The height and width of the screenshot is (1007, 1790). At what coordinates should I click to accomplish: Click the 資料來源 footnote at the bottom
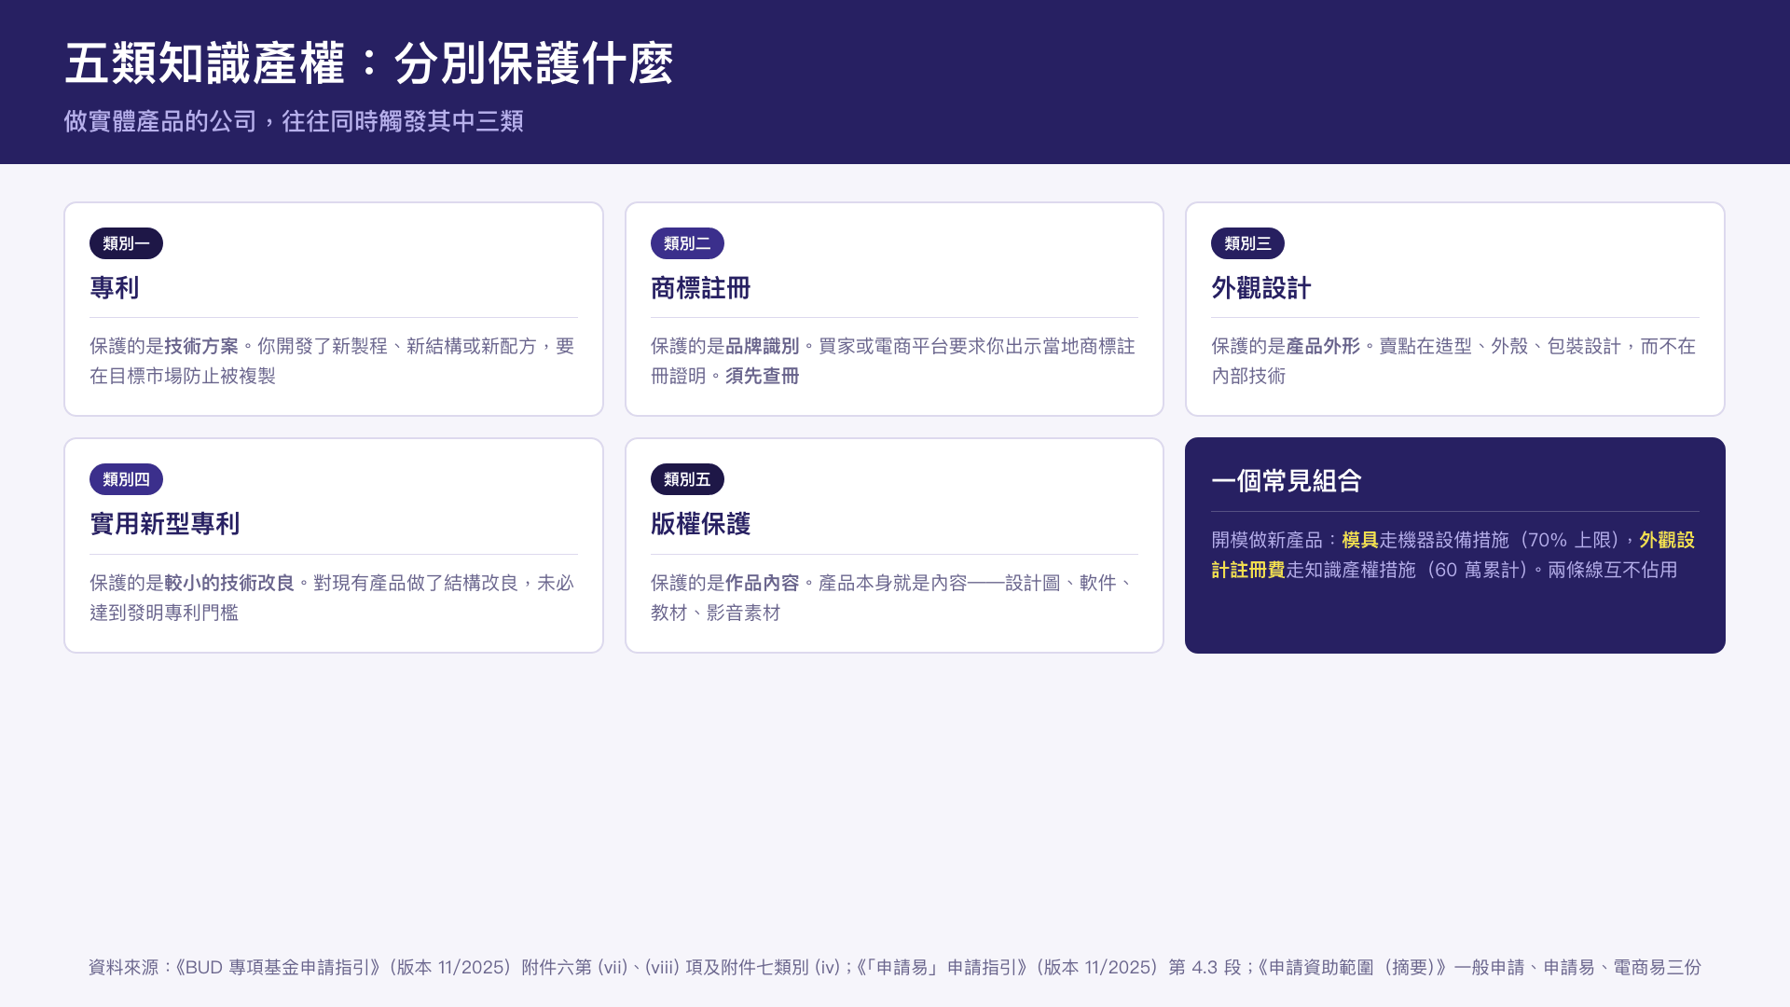click(x=895, y=967)
